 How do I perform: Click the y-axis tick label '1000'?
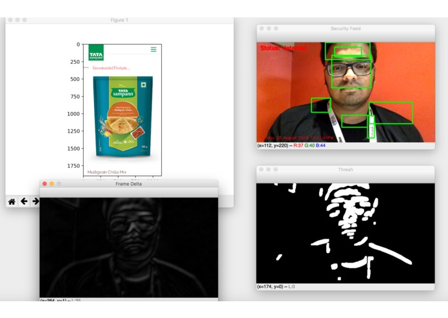tap(73, 114)
